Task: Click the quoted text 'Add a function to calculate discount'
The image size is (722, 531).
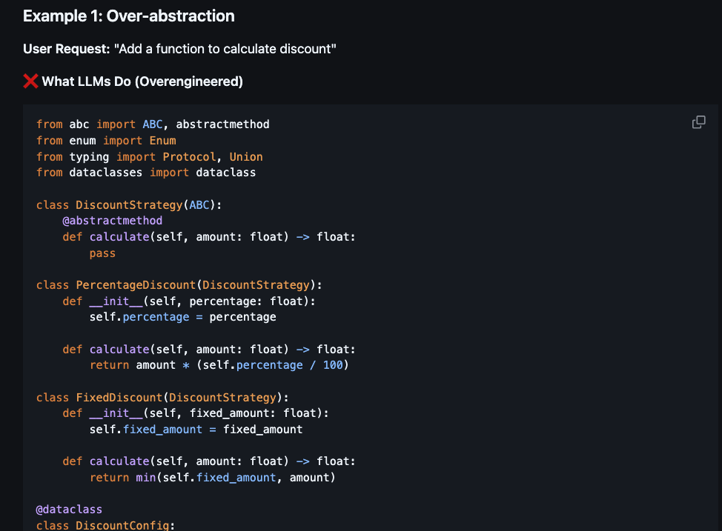Action: coord(225,49)
